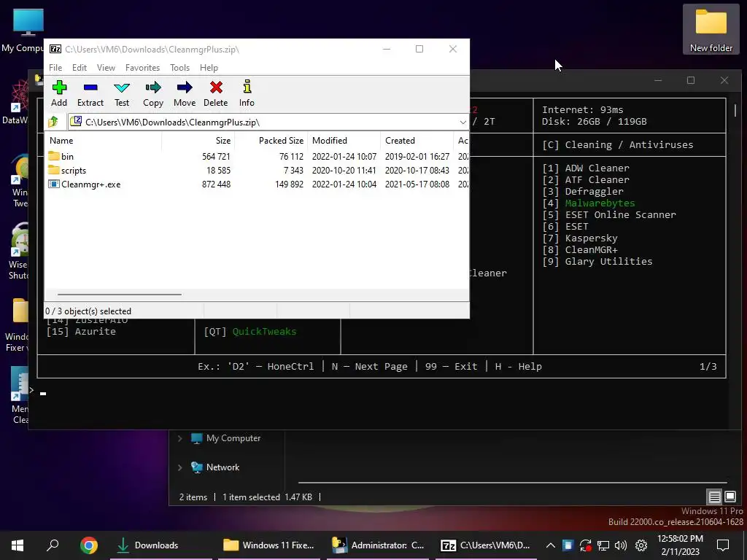
Task: Sort by the Modified column header
Action: [344, 141]
